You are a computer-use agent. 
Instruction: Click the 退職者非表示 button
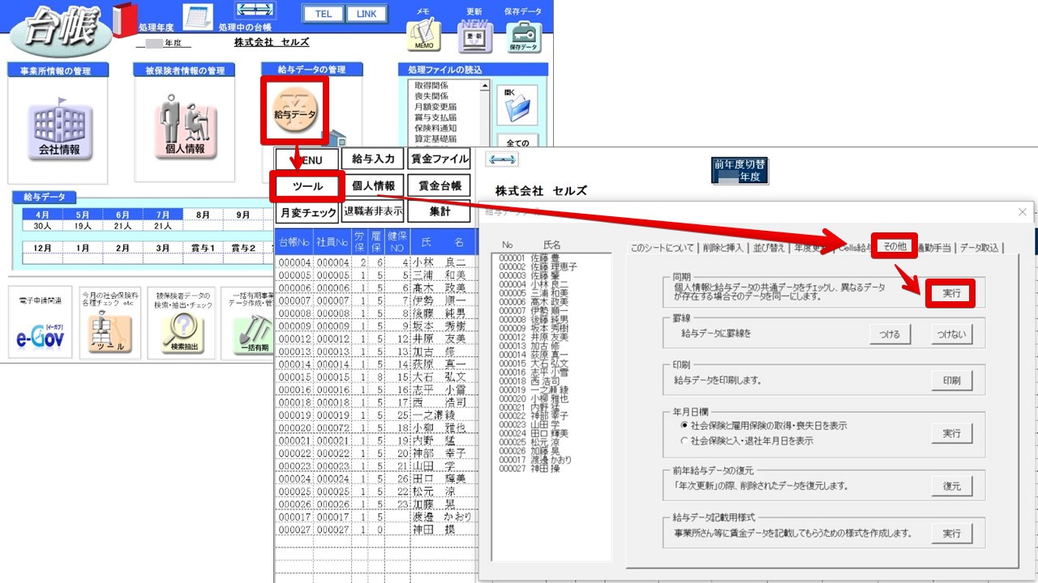[373, 211]
